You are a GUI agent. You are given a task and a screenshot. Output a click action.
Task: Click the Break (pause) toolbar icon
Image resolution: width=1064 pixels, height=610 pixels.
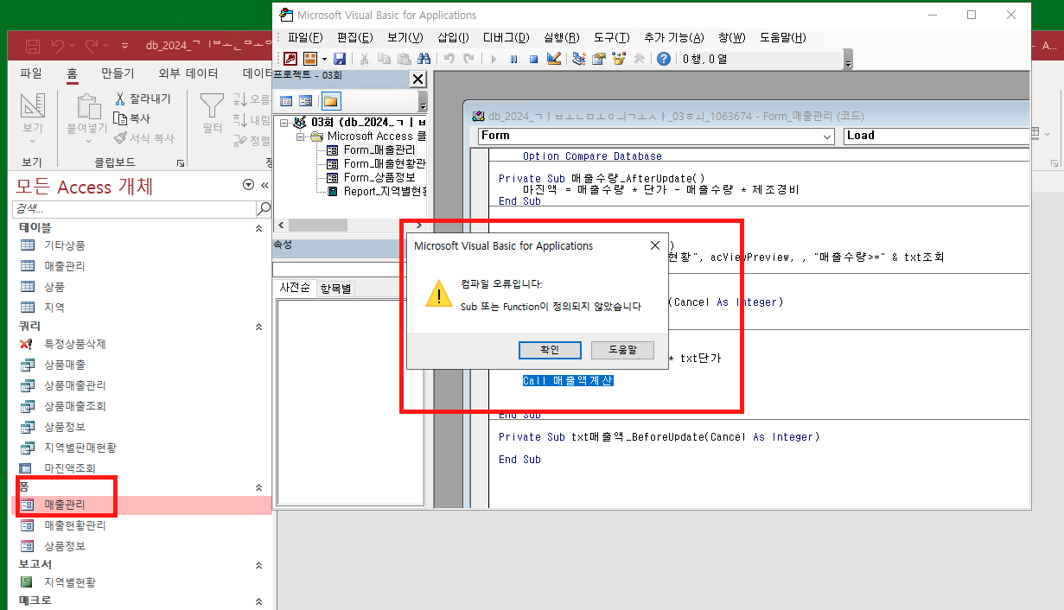click(x=513, y=59)
